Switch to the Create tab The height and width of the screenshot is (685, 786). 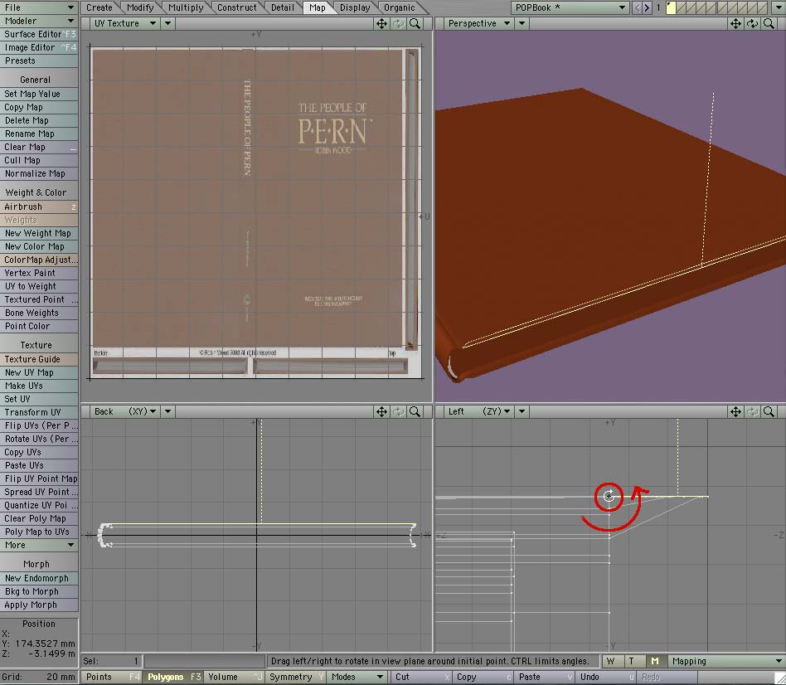99,7
